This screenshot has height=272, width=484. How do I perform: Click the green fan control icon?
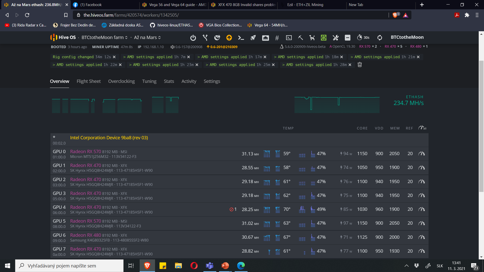tap(324, 38)
